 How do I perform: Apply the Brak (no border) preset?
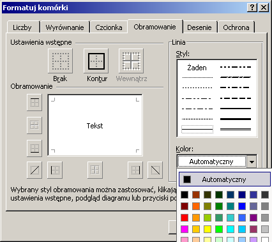click(x=61, y=61)
